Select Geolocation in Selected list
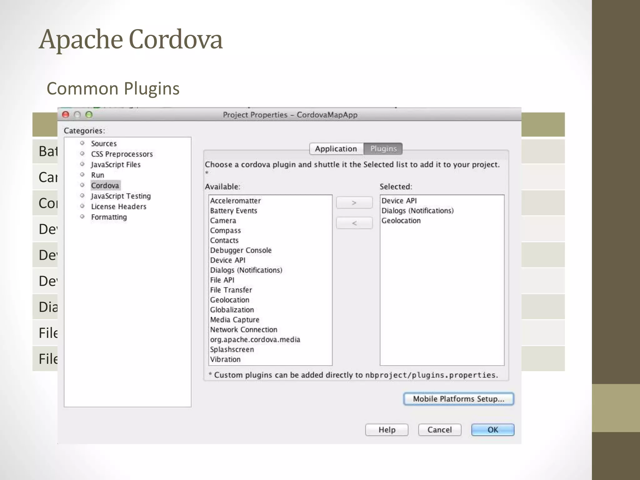The height and width of the screenshot is (480, 640). pyautogui.click(x=401, y=221)
